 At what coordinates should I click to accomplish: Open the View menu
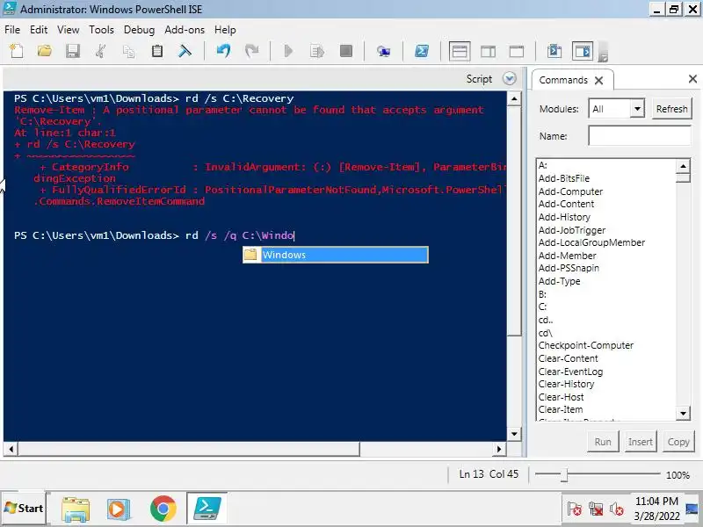(x=69, y=30)
